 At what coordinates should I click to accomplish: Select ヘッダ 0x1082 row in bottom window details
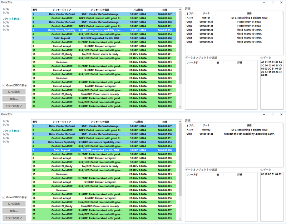tap(234, 130)
